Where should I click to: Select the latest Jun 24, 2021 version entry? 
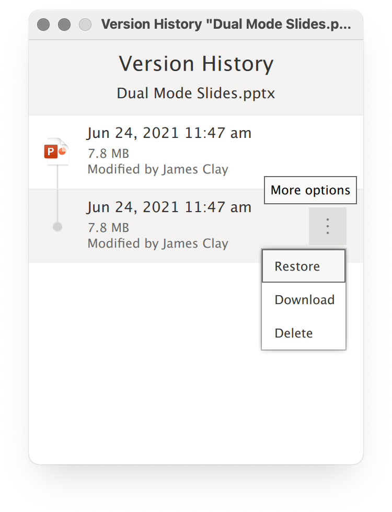196,152
